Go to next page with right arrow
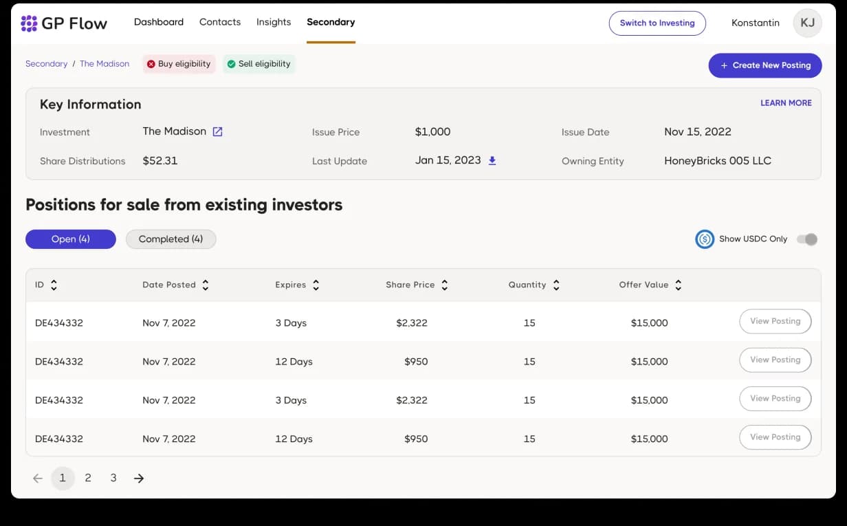This screenshot has height=526, width=847. (x=139, y=478)
